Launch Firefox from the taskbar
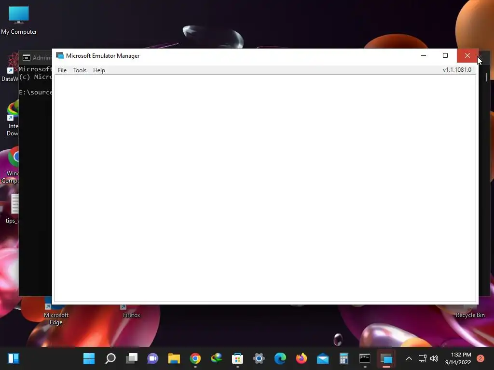494x370 pixels. (302, 358)
